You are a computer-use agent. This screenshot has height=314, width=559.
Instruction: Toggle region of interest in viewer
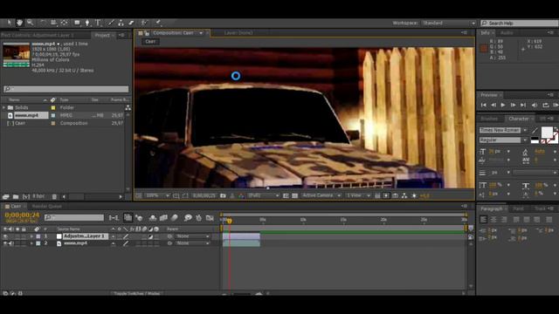286,195
